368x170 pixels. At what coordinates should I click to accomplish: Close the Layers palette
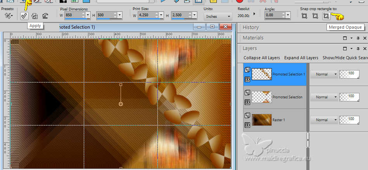tap(365, 48)
